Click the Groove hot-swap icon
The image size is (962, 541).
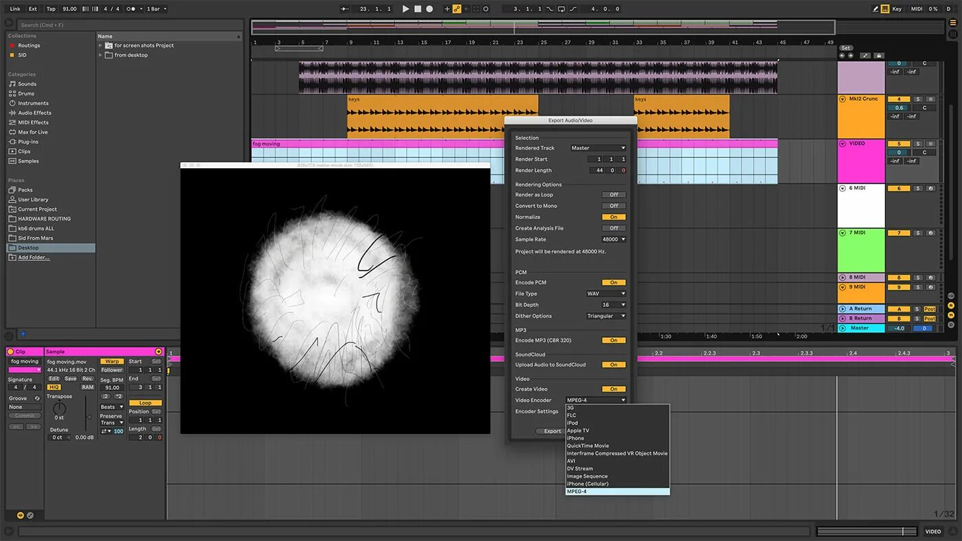(x=38, y=398)
